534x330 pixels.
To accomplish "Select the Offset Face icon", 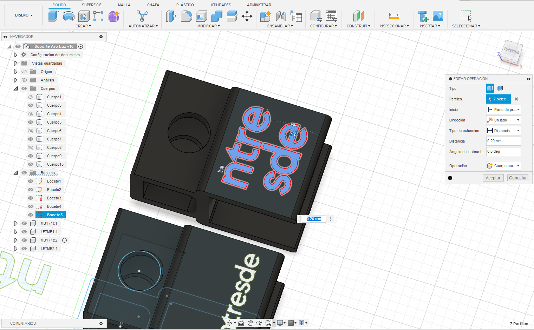I will (232, 16).
